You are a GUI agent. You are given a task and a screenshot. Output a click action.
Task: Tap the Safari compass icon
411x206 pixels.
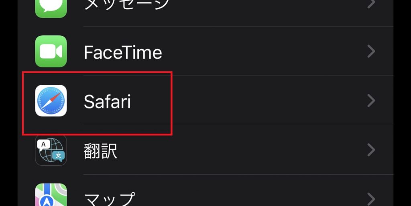(51, 101)
